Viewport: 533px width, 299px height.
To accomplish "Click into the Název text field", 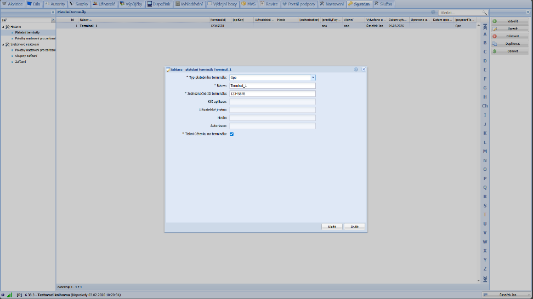I will (x=272, y=85).
